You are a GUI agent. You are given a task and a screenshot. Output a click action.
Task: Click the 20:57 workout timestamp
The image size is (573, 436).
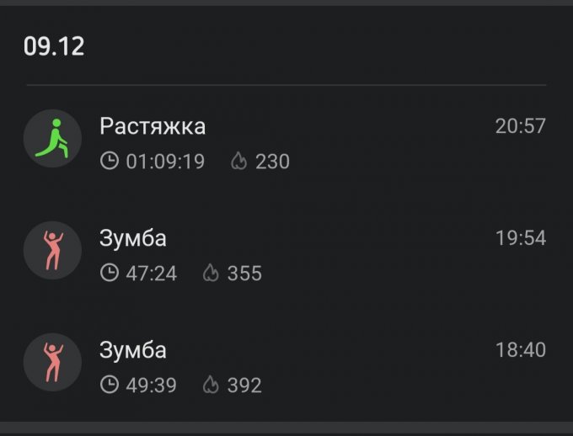tap(520, 126)
